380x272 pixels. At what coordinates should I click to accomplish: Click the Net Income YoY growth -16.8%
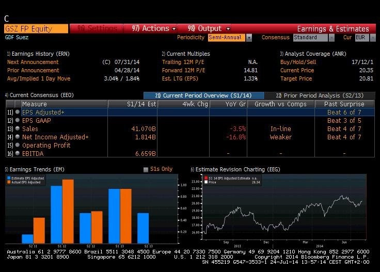(236, 137)
